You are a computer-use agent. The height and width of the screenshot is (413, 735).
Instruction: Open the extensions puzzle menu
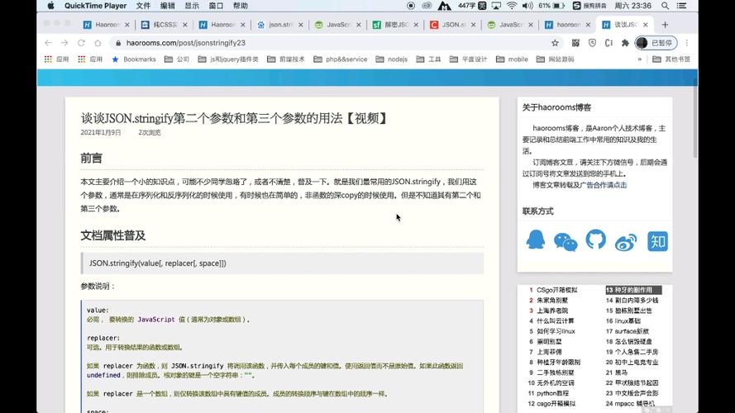(x=625, y=43)
